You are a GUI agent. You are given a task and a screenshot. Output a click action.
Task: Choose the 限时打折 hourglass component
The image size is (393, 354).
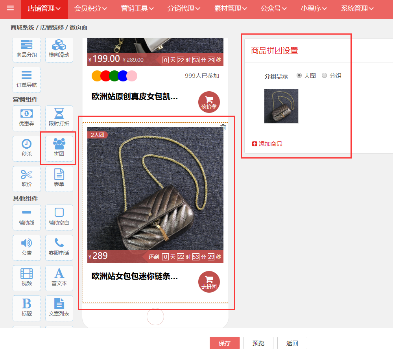click(x=59, y=118)
